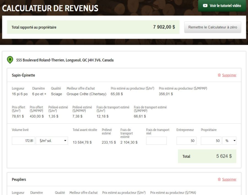
Task: Click the length value 16 pi 6 po
Action: tap(20, 94)
